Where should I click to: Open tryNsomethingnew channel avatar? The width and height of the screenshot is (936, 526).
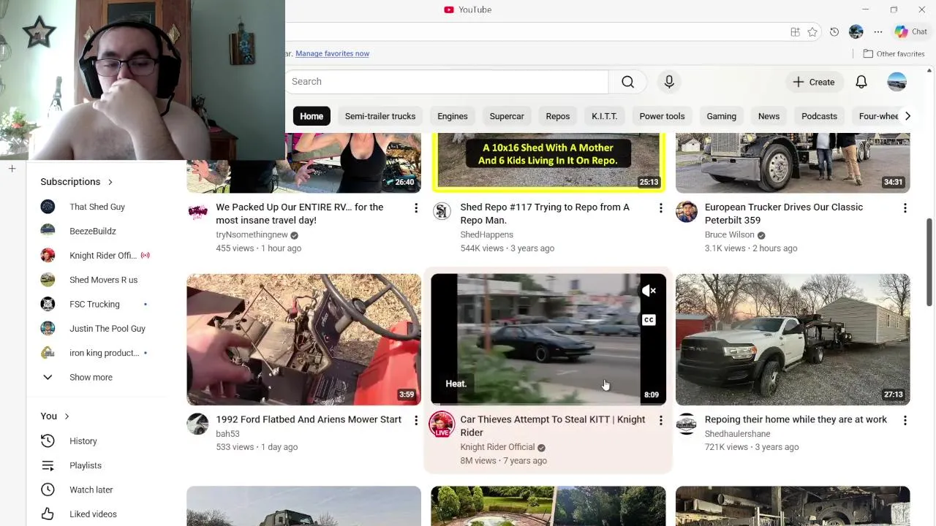(x=197, y=212)
